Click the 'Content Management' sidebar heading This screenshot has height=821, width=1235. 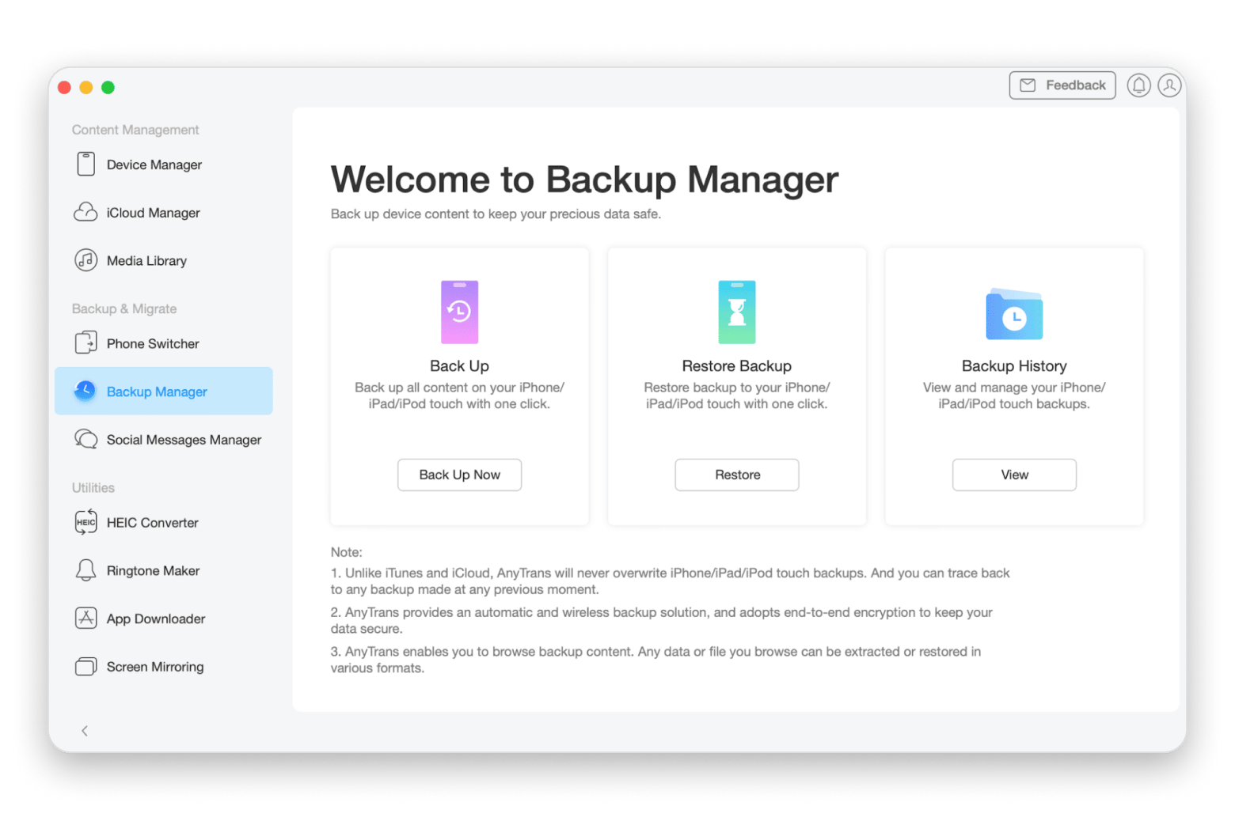[x=135, y=130]
